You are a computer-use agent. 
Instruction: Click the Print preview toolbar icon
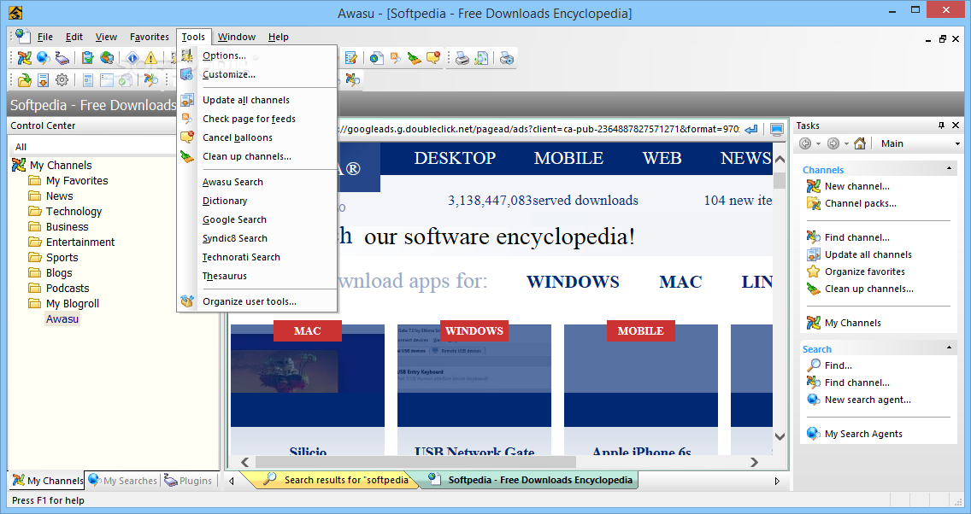pos(481,58)
